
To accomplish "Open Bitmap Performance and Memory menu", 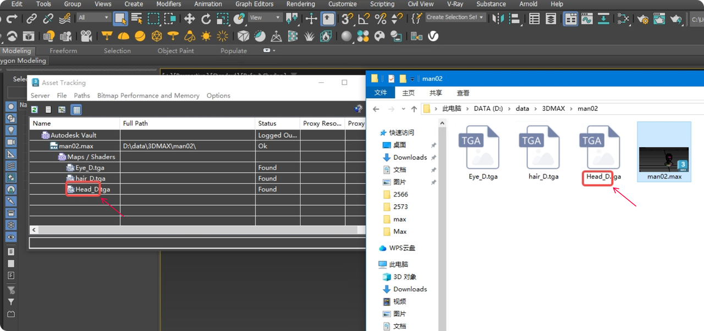I will tap(148, 96).
